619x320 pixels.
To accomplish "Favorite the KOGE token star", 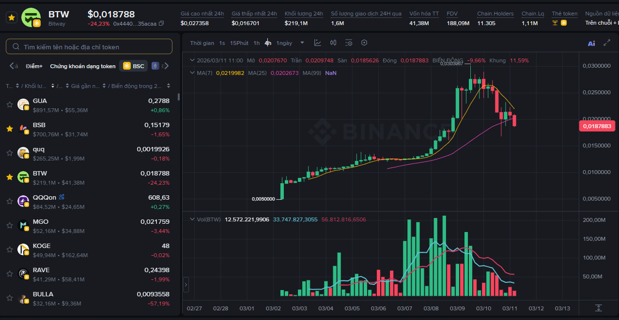I will tap(9, 249).
